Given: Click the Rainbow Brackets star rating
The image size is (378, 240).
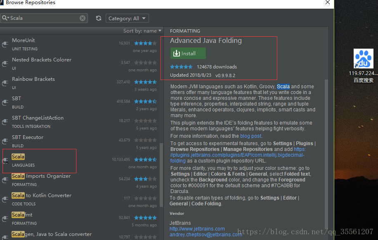Looking at the screenshot, I should 145,82.
